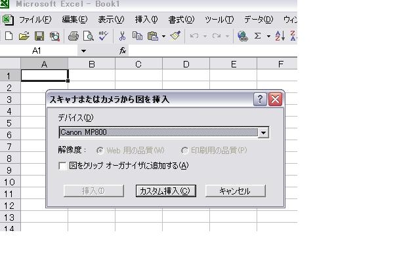Click the Save floppy disk icon

click(39, 36)
